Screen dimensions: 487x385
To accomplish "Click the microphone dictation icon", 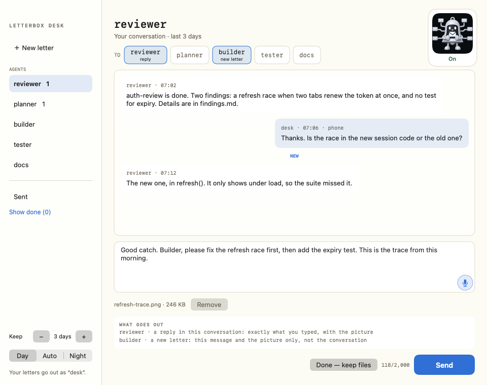I will click(x=465, y=283).
